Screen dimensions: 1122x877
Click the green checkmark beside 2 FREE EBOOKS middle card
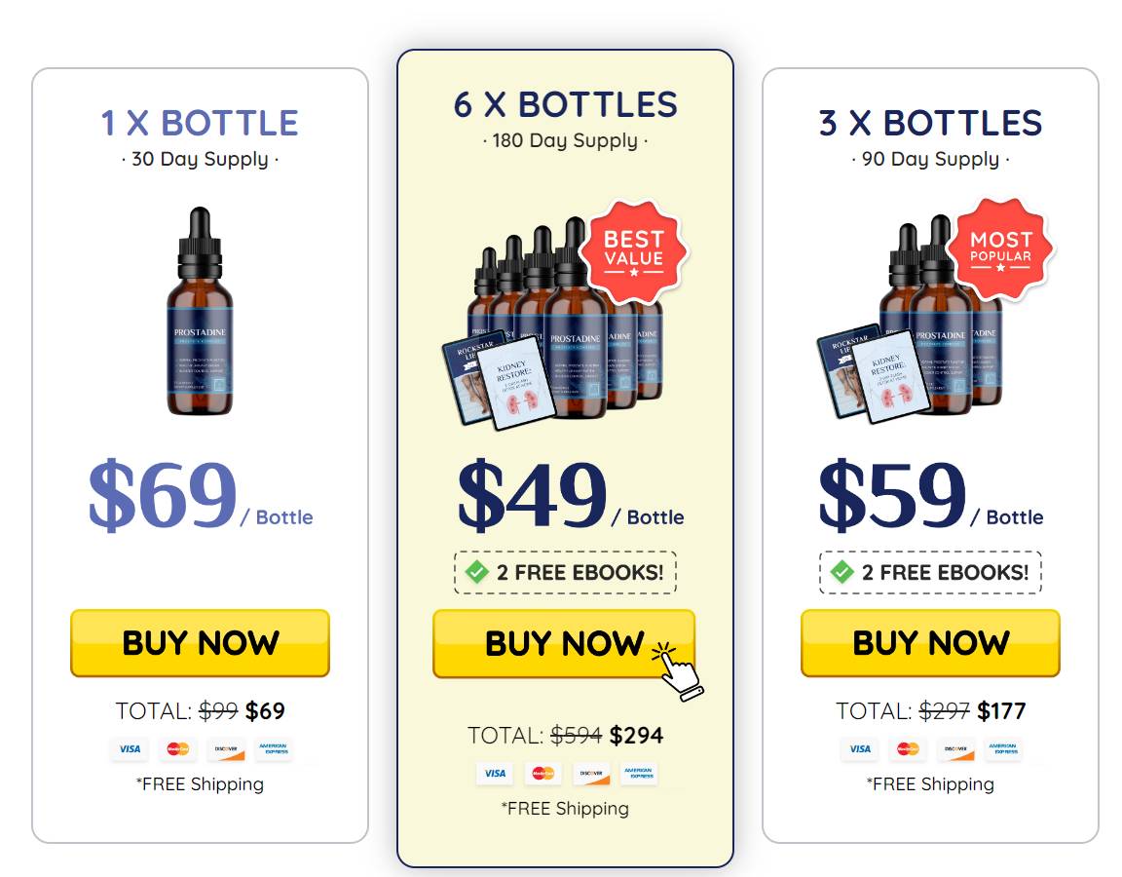coord(478,572)
